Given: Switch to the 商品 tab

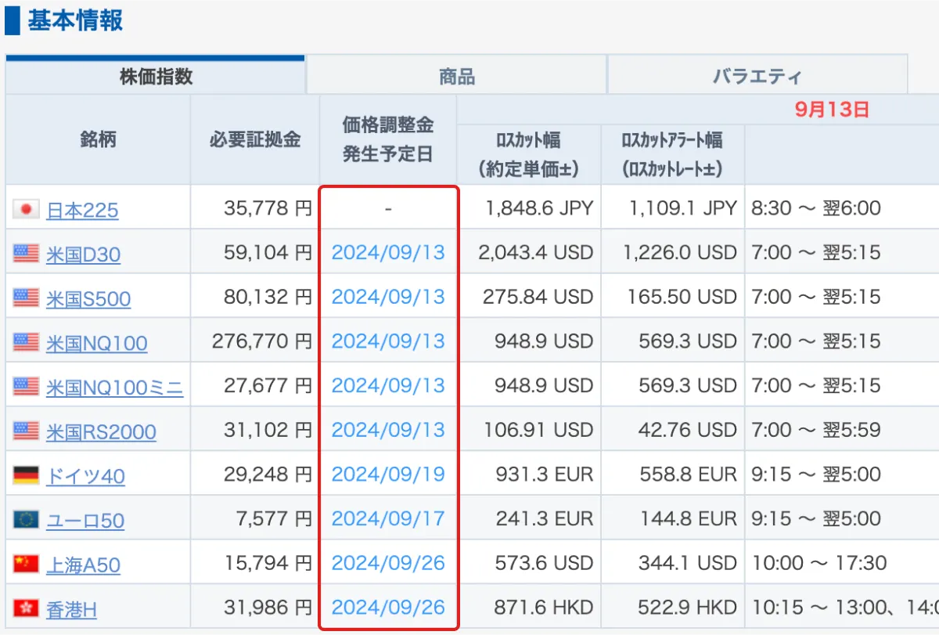Looking at the screenshot, I should pyautogui.click(x=456, y=77).
